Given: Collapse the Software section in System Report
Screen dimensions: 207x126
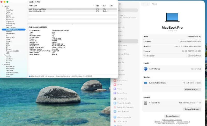Looking at the screenshot, I should (x=3, y=65).
